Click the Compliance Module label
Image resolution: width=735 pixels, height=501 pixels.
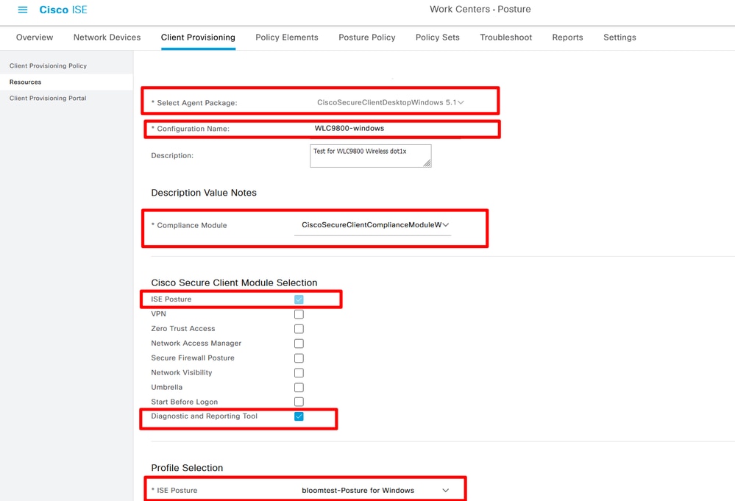(189, 225)
